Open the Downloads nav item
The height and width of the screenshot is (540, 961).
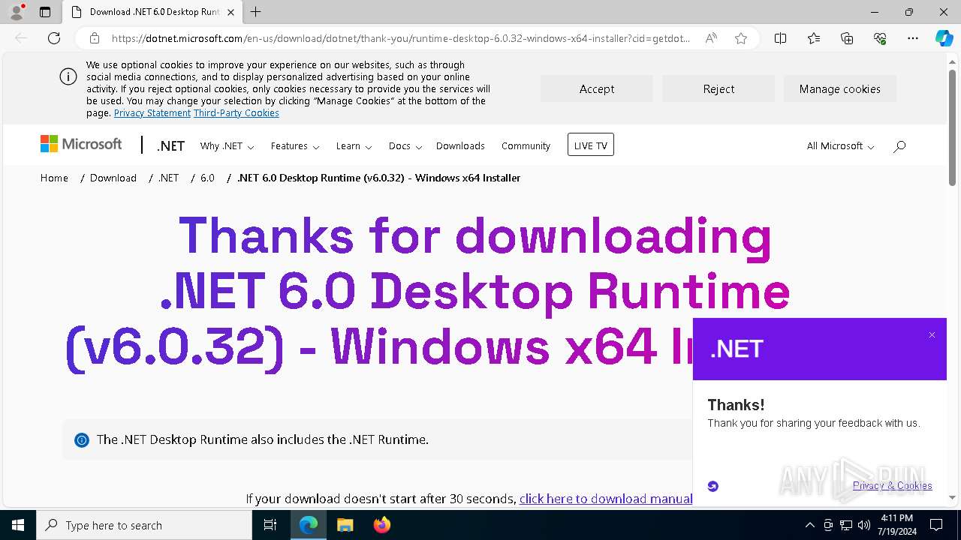tap(460, 146)
